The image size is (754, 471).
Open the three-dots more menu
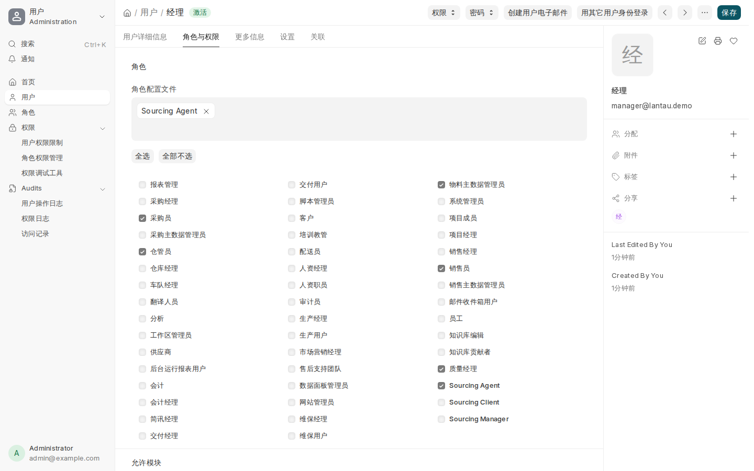(x=705, y=13)
